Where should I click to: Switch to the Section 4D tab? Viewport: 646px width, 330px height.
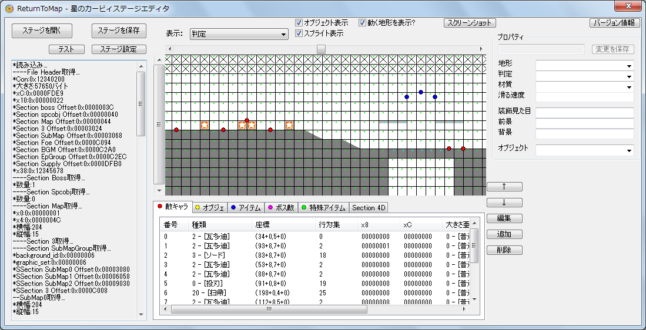[369, 208]
